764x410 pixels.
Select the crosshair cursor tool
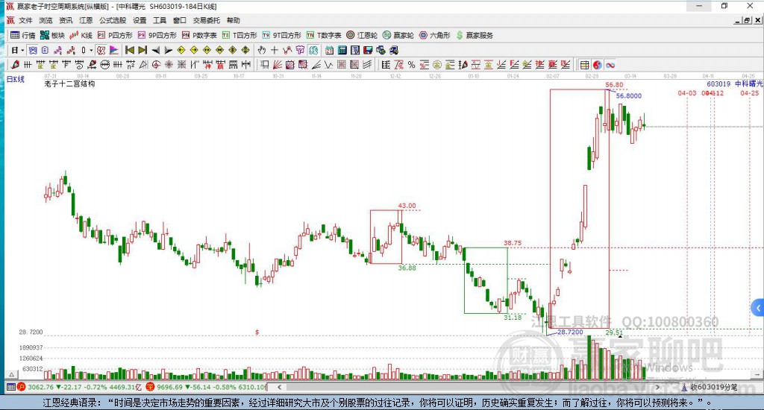[275, 50]
